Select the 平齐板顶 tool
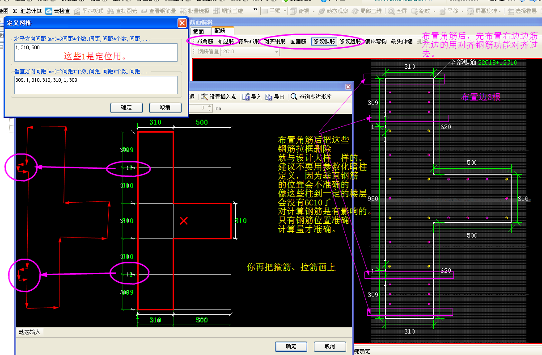 pyautogui.click(x=89, y=11)
